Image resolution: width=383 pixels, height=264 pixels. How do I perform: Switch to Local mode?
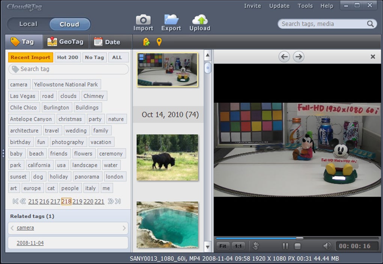29,24
